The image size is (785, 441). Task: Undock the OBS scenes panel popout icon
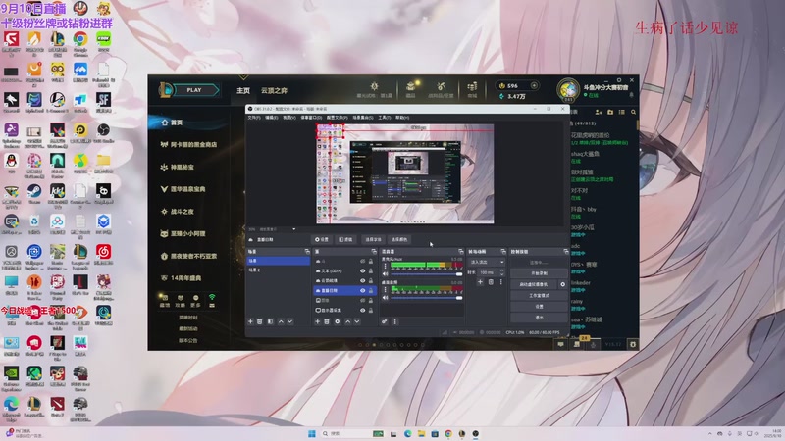[307, 252]
